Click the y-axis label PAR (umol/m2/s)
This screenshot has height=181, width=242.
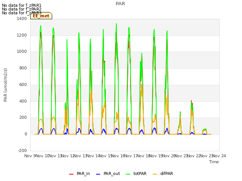coord(5,85)
